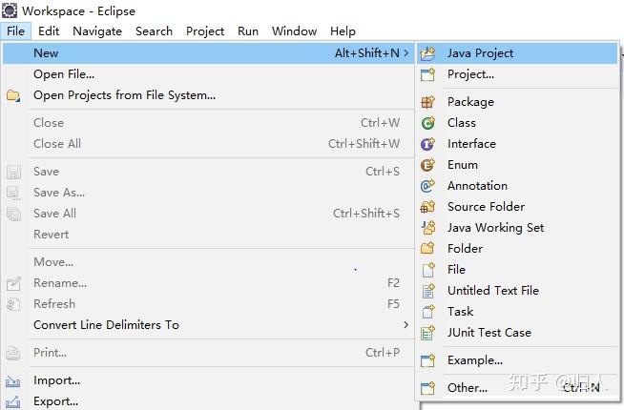The image size is (624, 410).
Task: Click the green Class icon
Action: tap(427, 123)
